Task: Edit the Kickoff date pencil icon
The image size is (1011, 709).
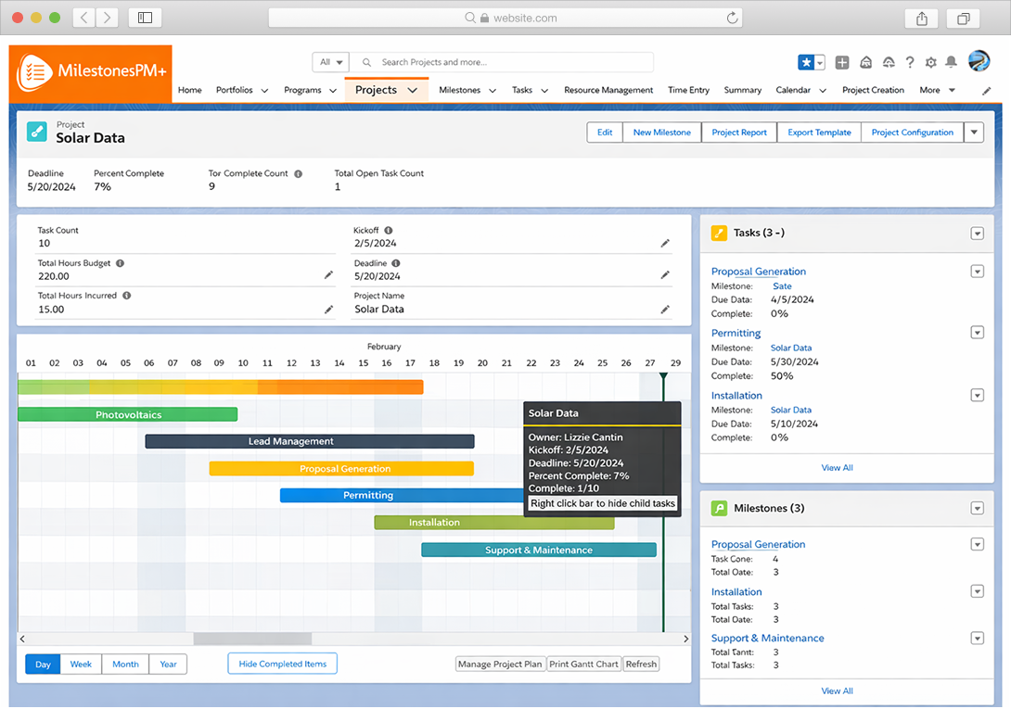Action: [665, 243]
